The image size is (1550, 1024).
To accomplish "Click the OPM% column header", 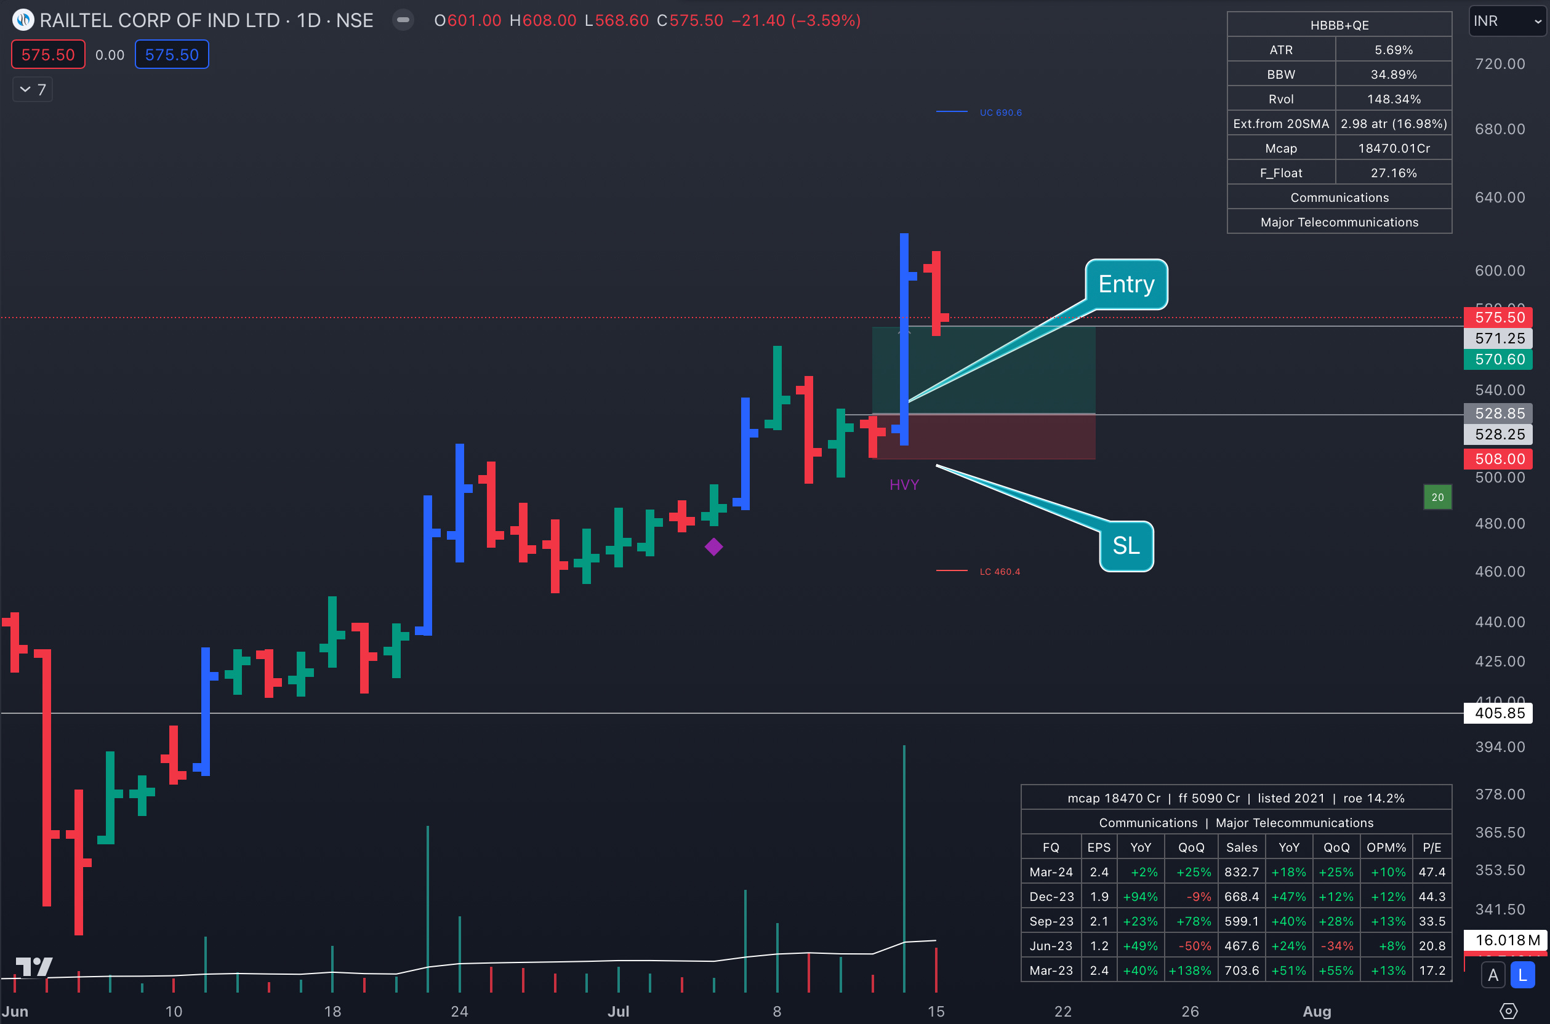I will pyautogui.click(x=1386, y=847).
